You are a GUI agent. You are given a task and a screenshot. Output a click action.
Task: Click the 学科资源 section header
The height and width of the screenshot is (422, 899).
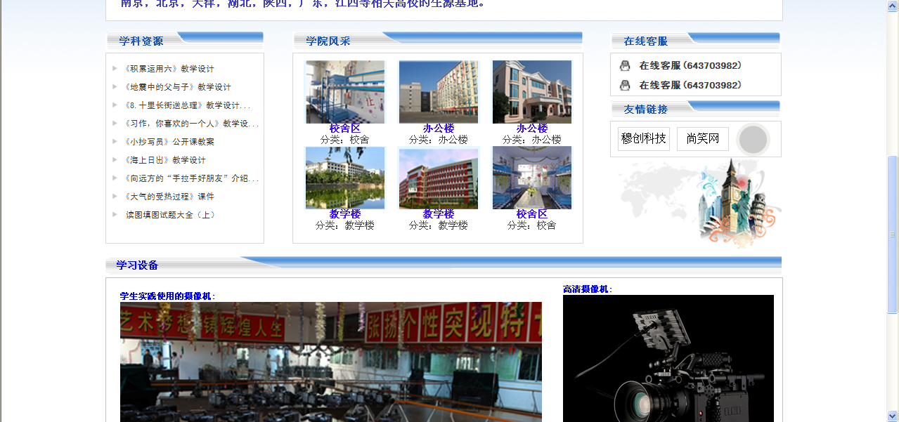[141, 41]
